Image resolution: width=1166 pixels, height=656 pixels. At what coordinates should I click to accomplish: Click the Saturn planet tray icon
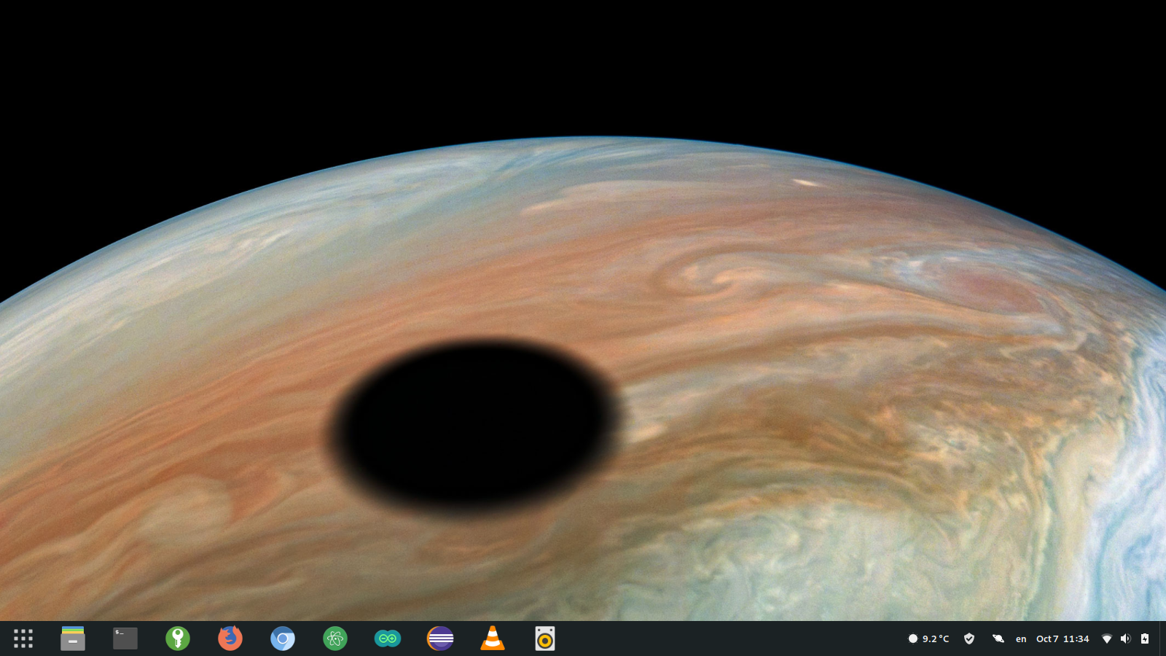pos(998,639)
